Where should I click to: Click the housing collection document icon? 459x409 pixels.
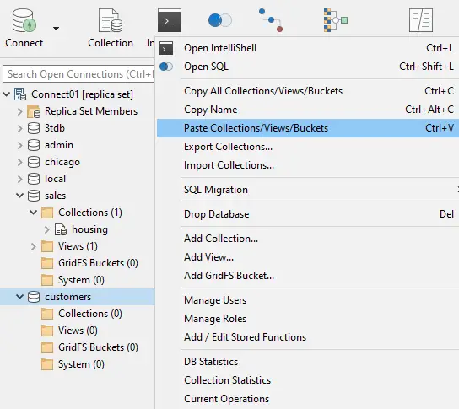(61, 229)
